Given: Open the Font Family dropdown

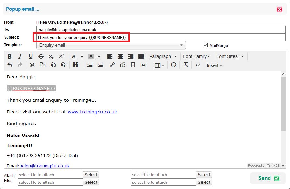Looking at the screenshot, I should pyautogui.click(x=196, y=56).
